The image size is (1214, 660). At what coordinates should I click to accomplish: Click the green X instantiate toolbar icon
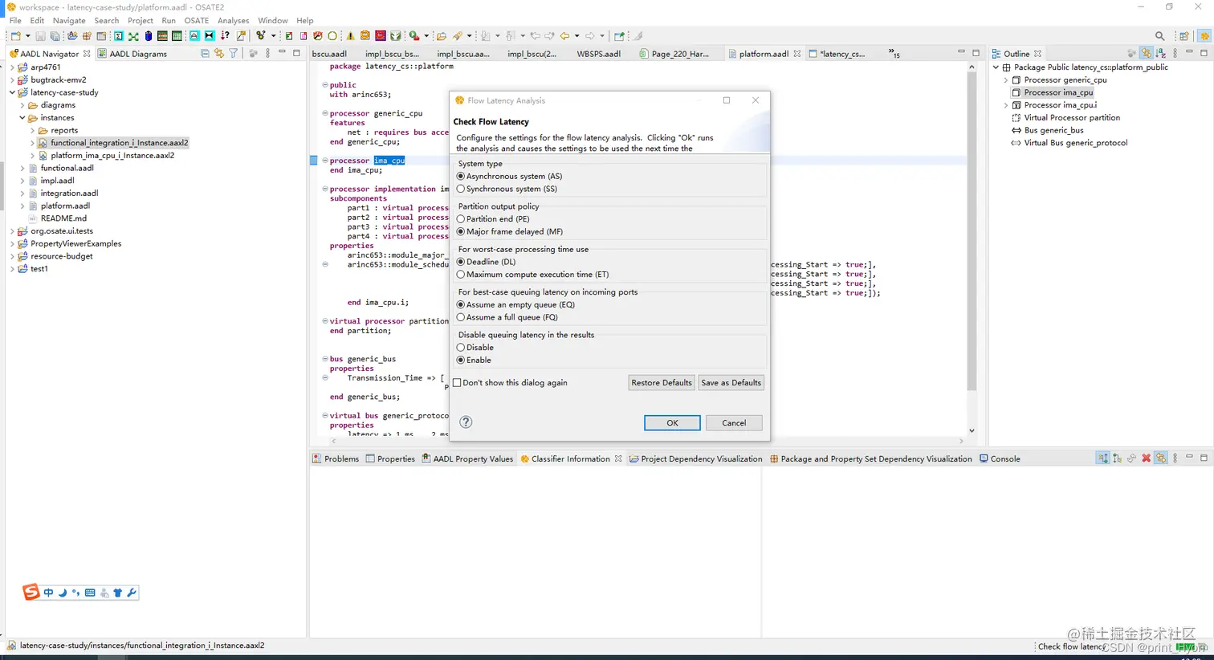click(x=133, y=36)
